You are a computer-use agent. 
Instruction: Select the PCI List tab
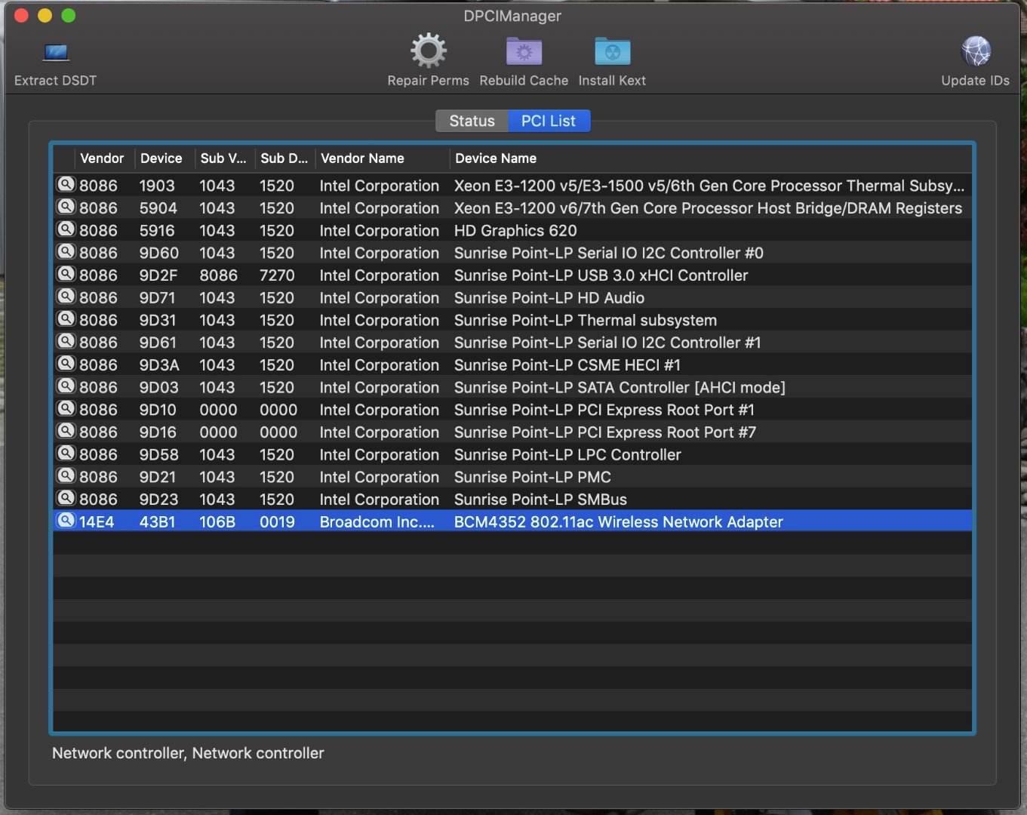point(549,121)
